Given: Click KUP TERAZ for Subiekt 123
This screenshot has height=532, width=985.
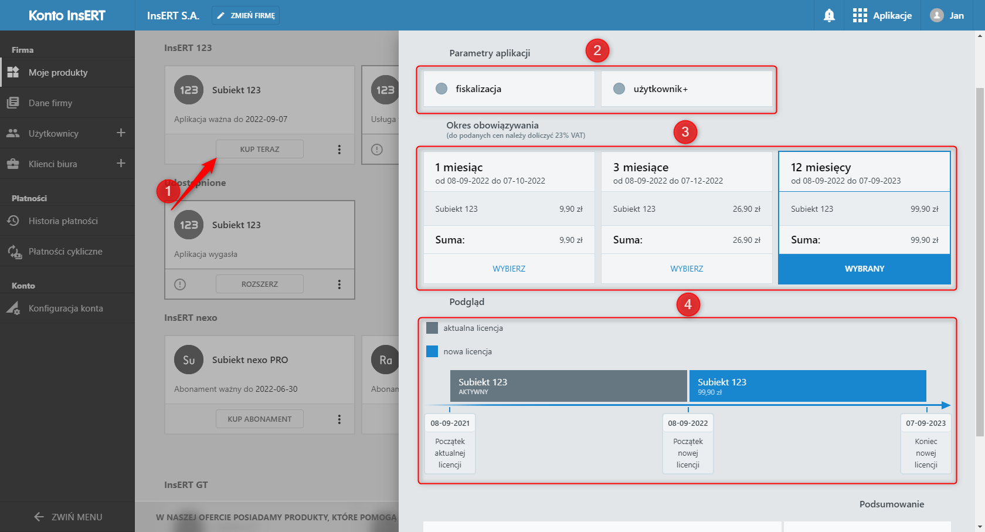Looking at the screenshot, I should (x=260, y=149).
